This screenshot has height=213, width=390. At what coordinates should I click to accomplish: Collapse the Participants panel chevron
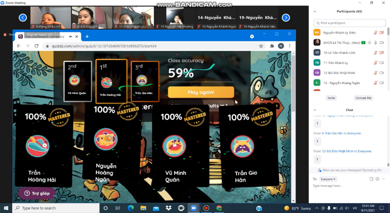pos(315,11)
